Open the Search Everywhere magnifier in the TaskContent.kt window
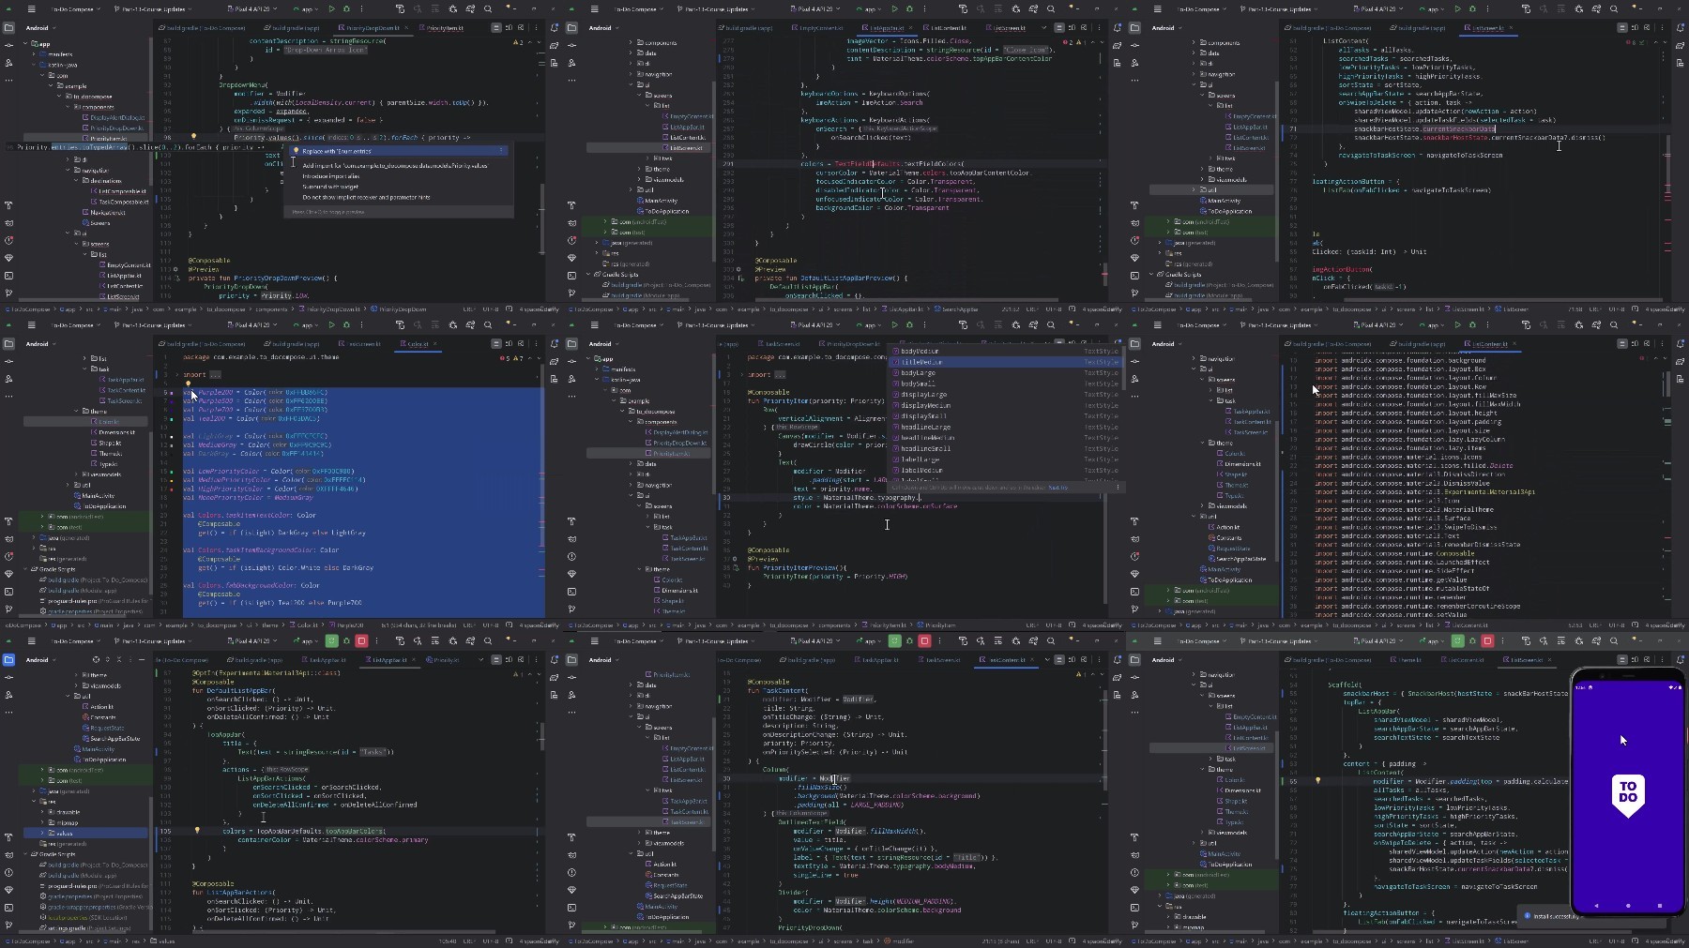 (x=1051, y=641)
